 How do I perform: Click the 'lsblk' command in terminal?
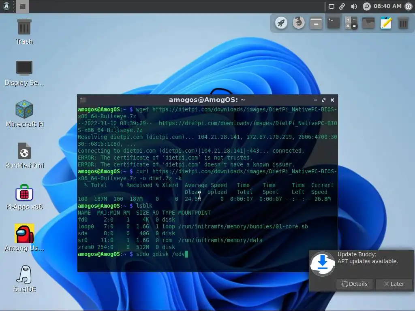(144, 206)
